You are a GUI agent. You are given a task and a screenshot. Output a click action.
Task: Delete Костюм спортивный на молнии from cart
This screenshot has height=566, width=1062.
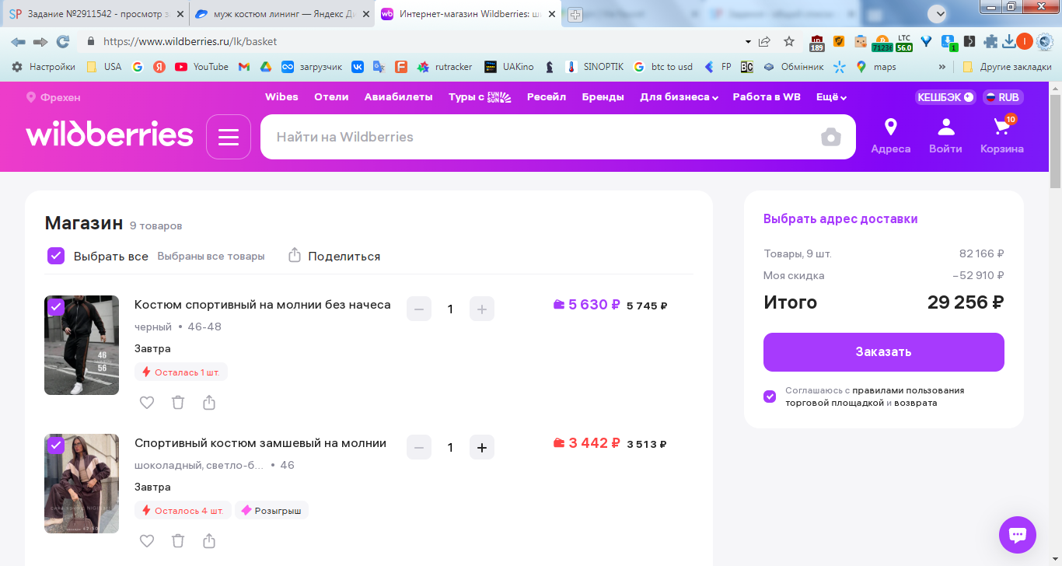[x=178, y=402]
